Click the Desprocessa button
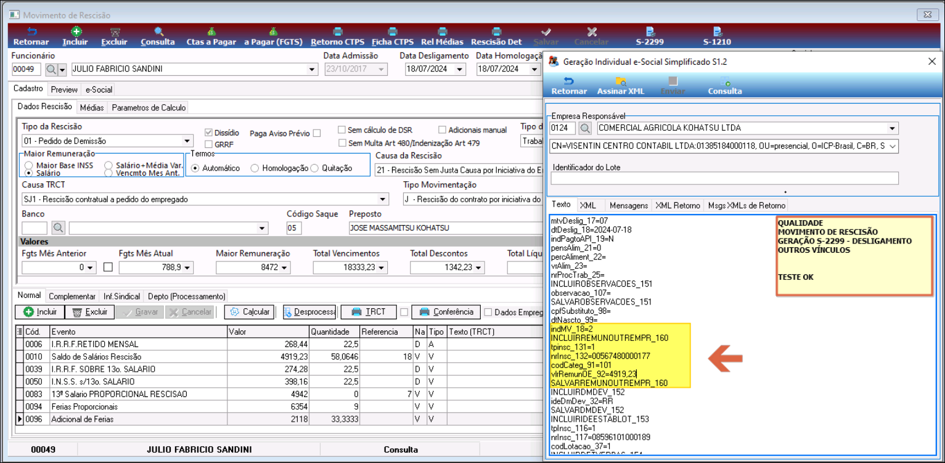 point(309,312)
